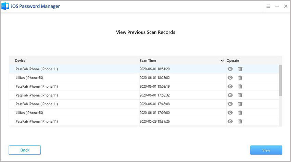Click scan time 2020-06-01 17:02:00

pyautogui.click(x=155, y=113)
